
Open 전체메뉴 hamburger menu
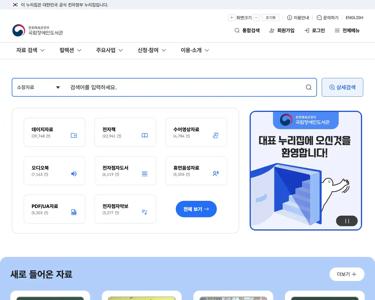[347, 30]
